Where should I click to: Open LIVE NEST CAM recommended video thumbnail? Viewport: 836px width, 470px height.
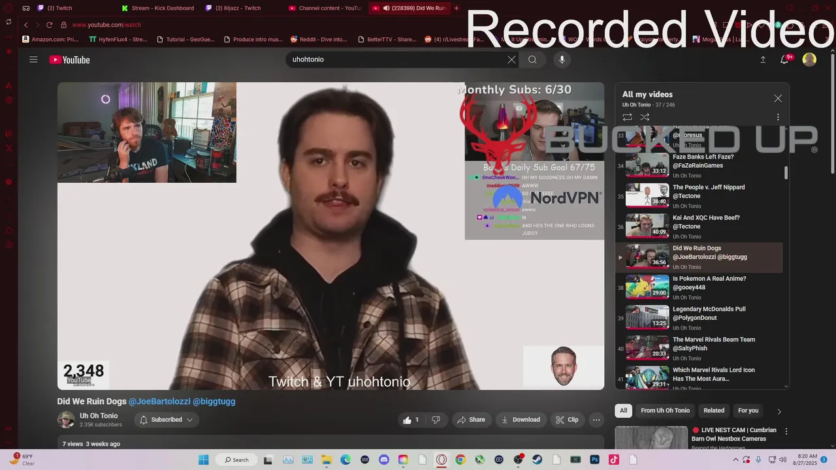pos(651,437)
